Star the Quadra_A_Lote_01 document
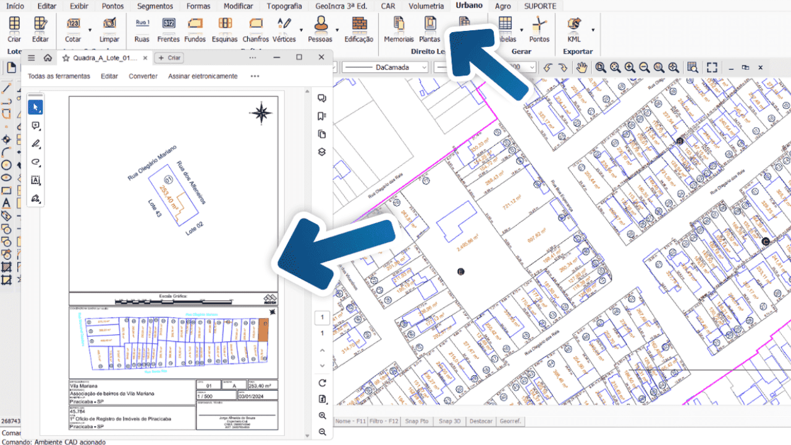 pos(66,57)
